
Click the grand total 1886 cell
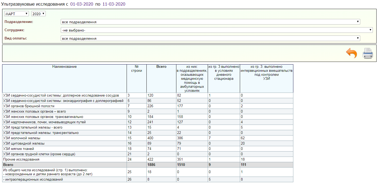[x=151, y=165]
